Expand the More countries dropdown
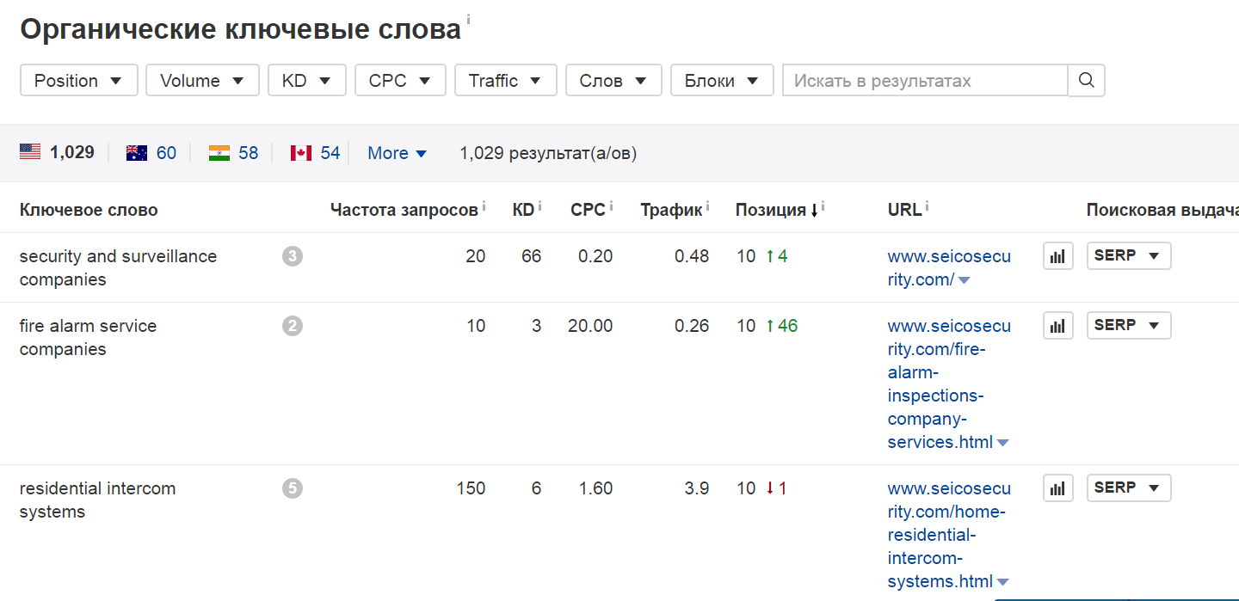 pos(397,152)
